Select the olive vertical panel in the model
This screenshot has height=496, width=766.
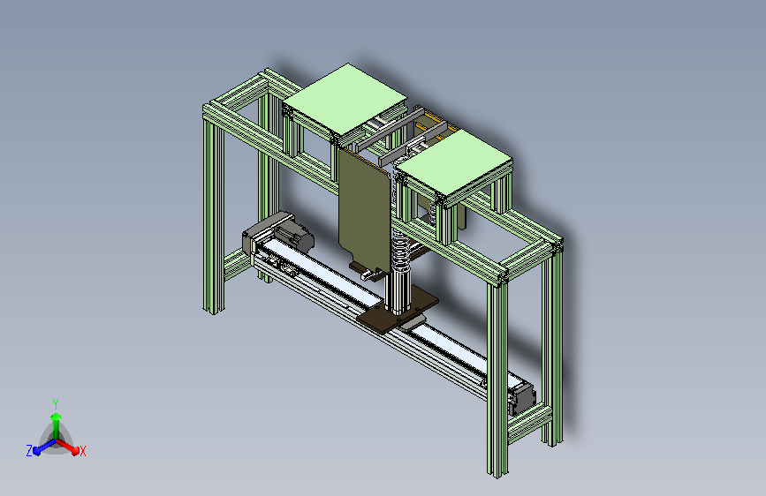[364, 209]
